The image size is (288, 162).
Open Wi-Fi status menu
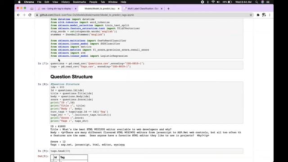[213, 2]
